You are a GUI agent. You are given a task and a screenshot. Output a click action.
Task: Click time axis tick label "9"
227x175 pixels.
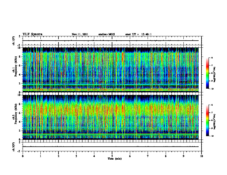click(x=183, y=156)
